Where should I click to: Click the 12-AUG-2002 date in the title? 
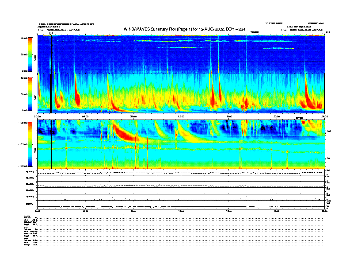212,29
